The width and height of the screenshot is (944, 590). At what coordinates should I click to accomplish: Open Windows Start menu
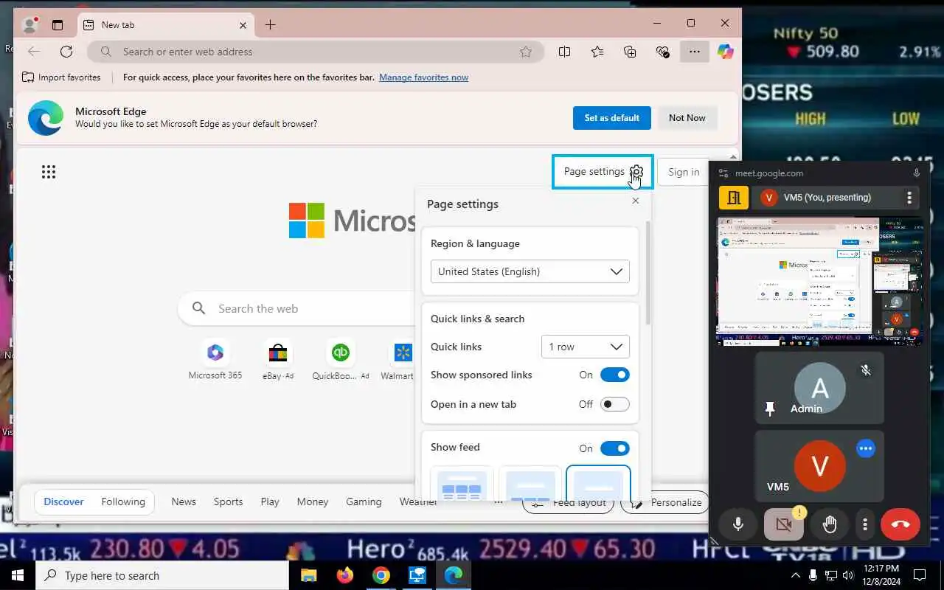coord(18,575)
